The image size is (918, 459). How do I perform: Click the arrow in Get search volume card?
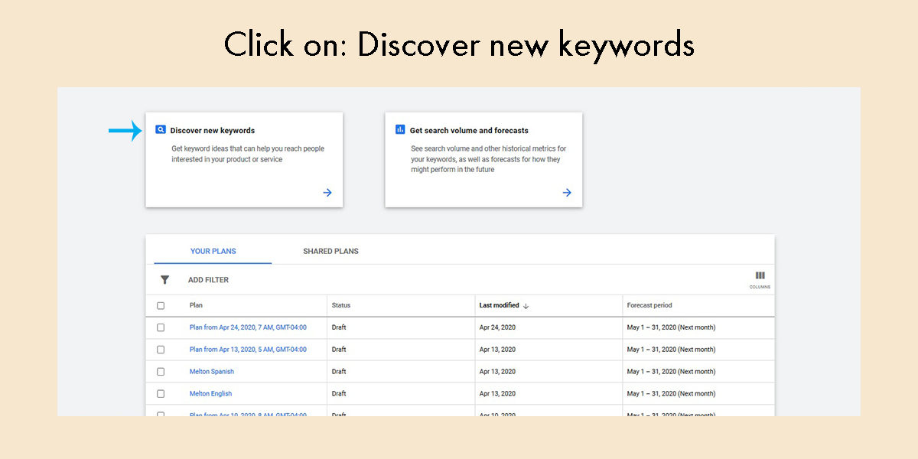[567, 193]
